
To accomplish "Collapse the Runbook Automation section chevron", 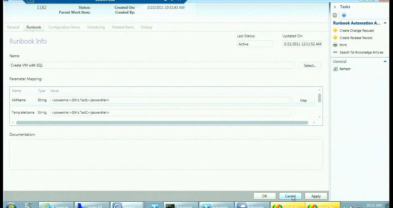I will [x=385, y=23].
